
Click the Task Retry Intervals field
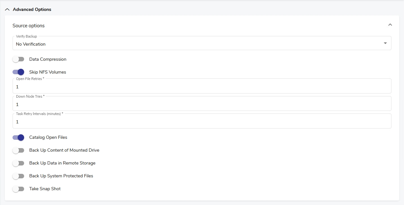[202, 122]
